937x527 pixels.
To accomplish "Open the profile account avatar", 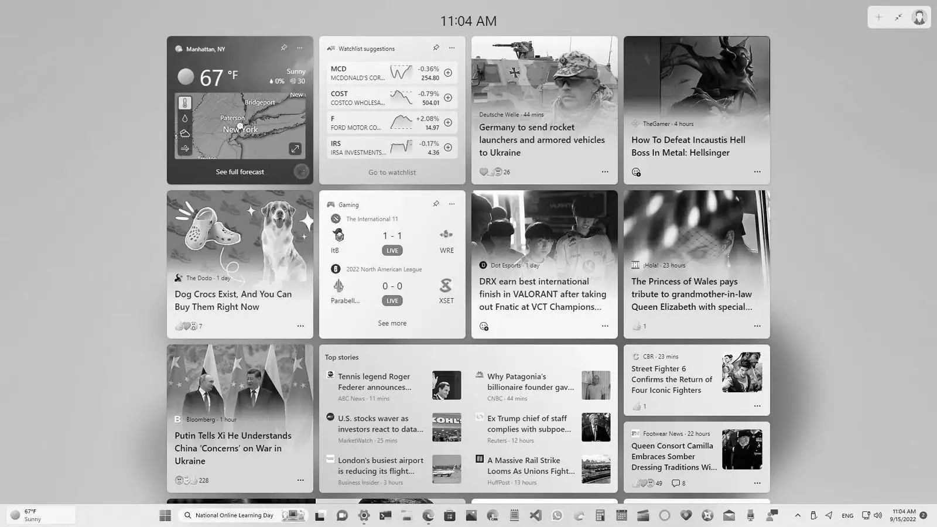I will pyautogui.click(x=919, y=18).
